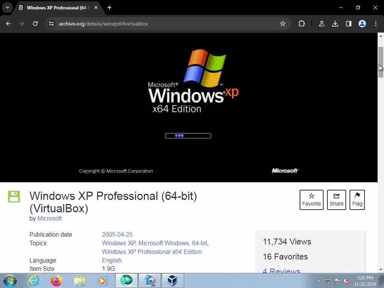Click the 16 Favorites text
384x288 pixels.
tap(285, 256)
